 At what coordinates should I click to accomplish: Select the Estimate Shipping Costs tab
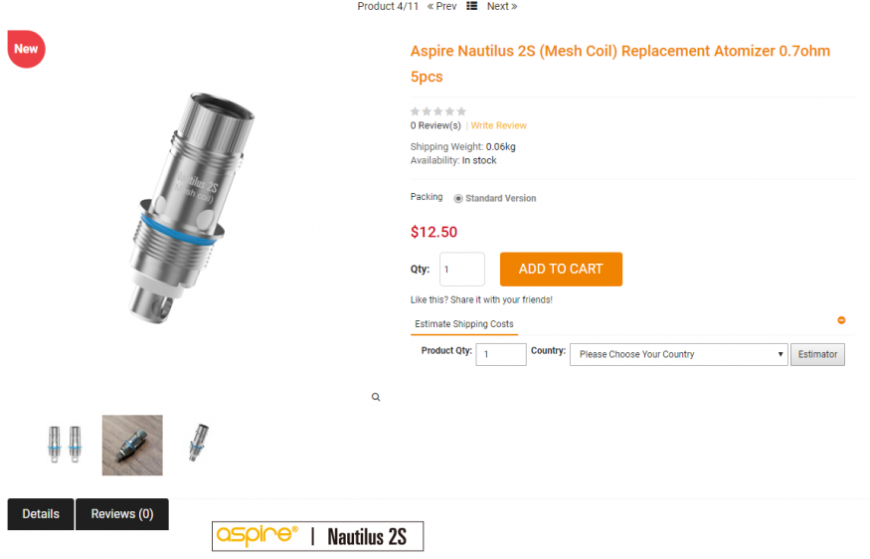click(464, 324)
